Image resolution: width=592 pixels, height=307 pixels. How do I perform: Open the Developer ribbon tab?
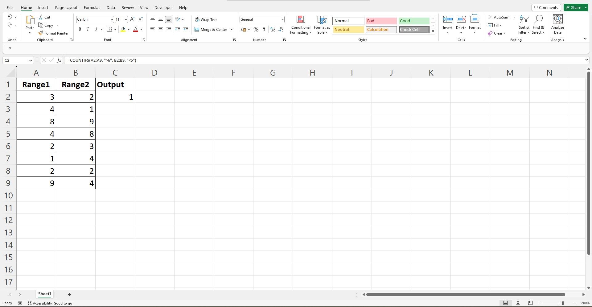[163, 7]
